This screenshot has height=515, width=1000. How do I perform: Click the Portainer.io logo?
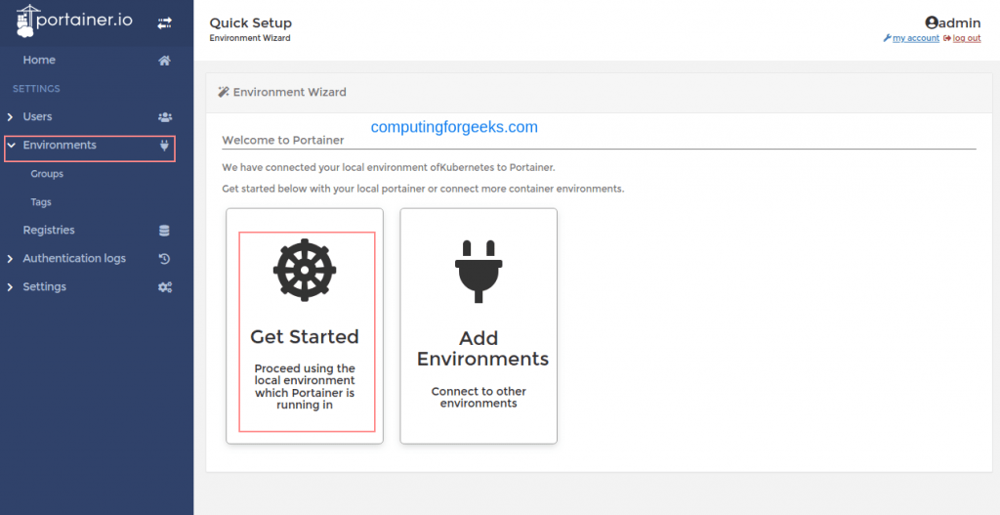pyautogui.click(x=74, y=21)
